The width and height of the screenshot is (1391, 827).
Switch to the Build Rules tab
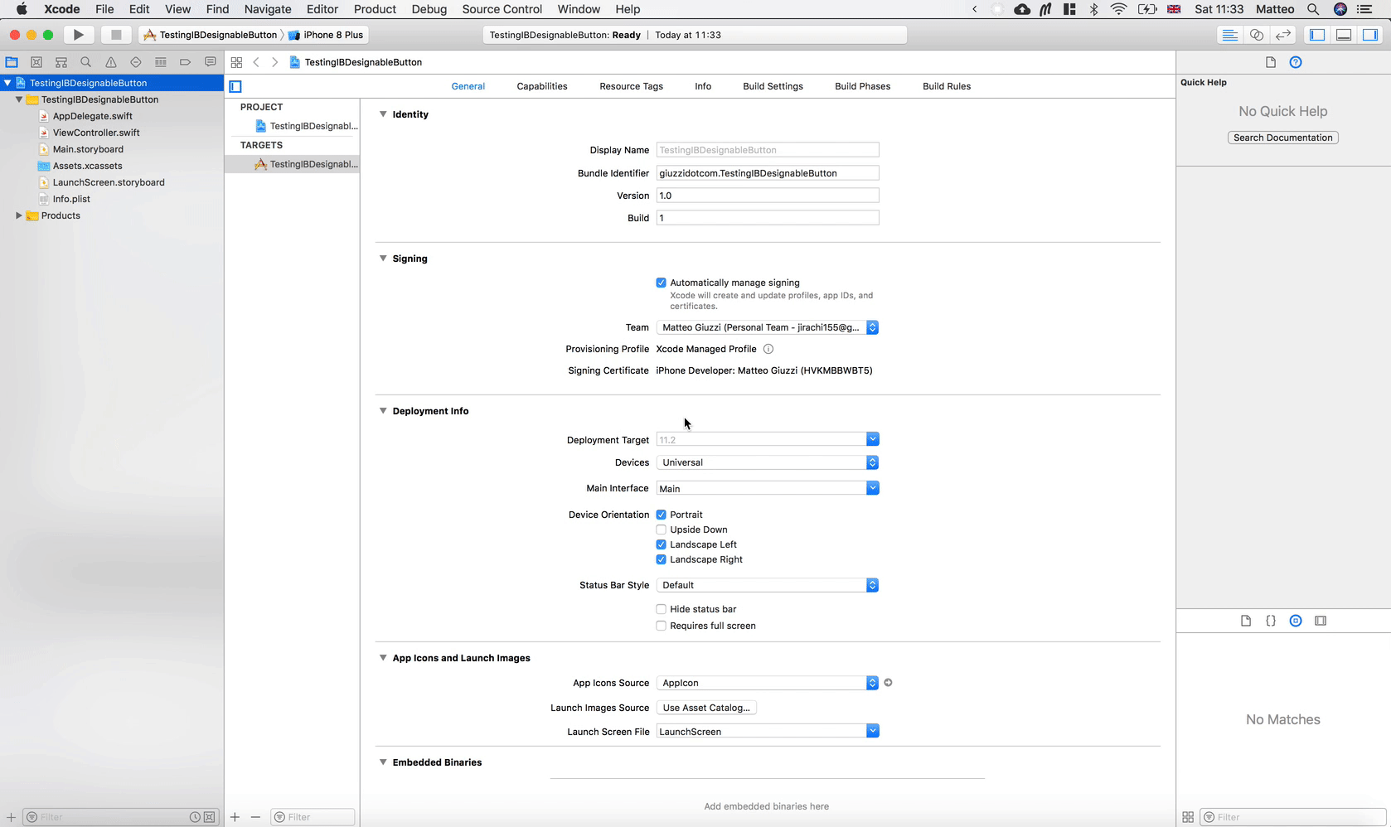pos(947,86)
